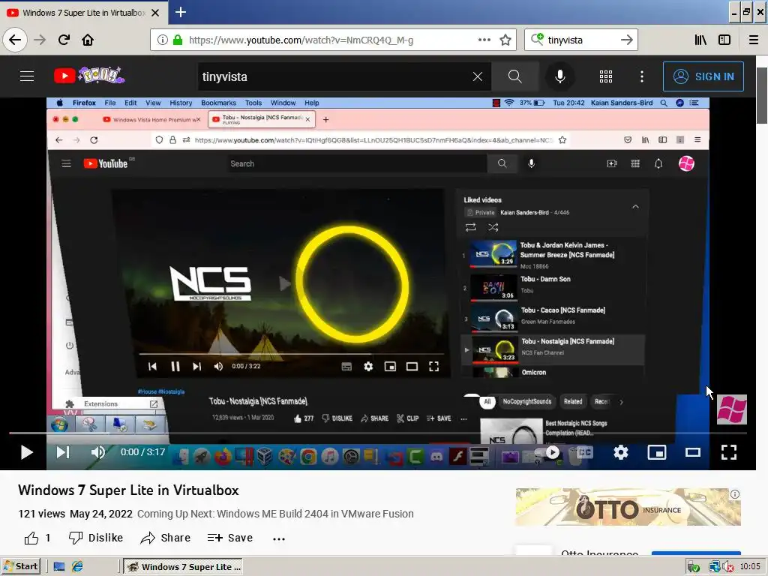
Task: Toggle subtitles CC button
Action: pyautogui.click(x=585, y=452)
